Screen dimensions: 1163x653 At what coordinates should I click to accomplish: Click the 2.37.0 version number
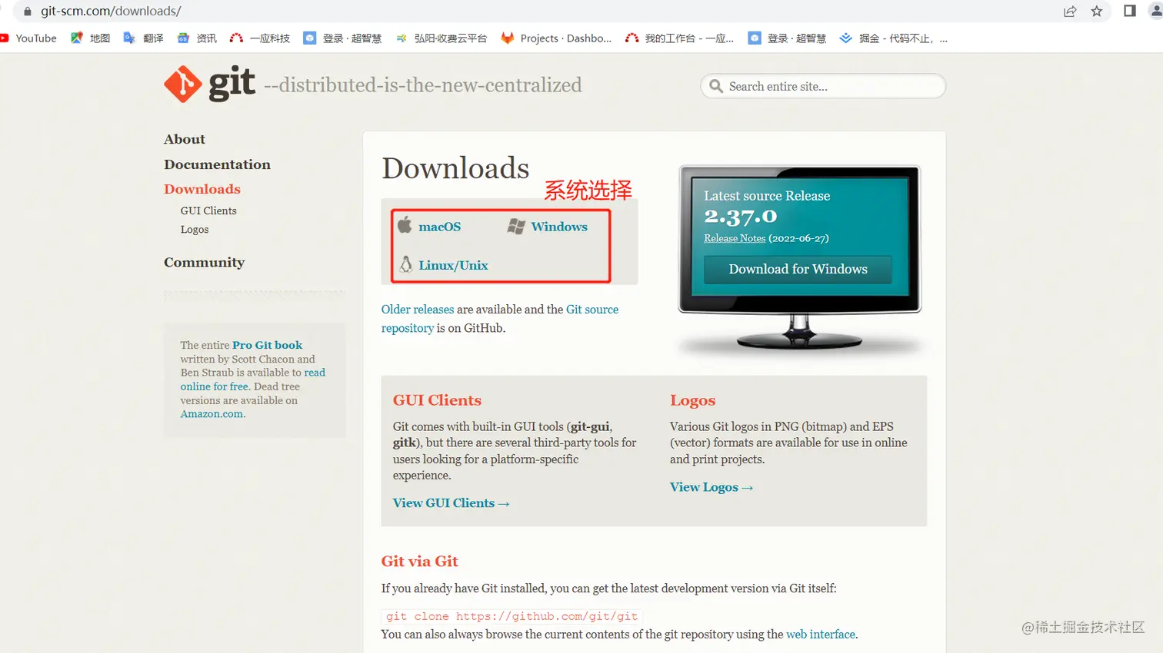tap(740, 217)
